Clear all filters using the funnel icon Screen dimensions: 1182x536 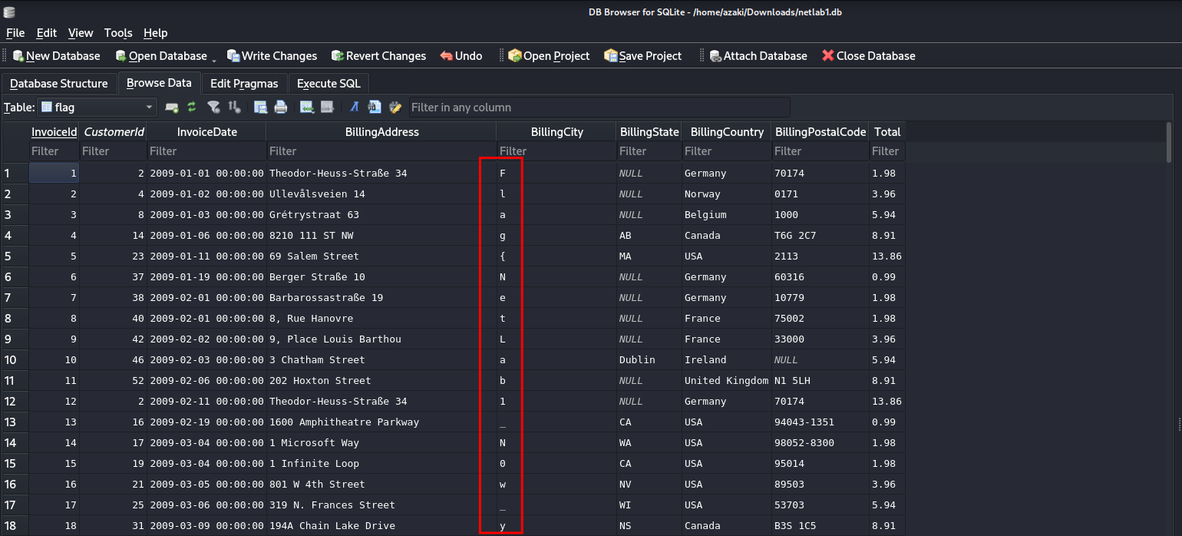point(214,108)
